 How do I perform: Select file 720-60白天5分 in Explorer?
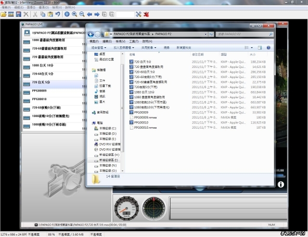coord(144,72)
